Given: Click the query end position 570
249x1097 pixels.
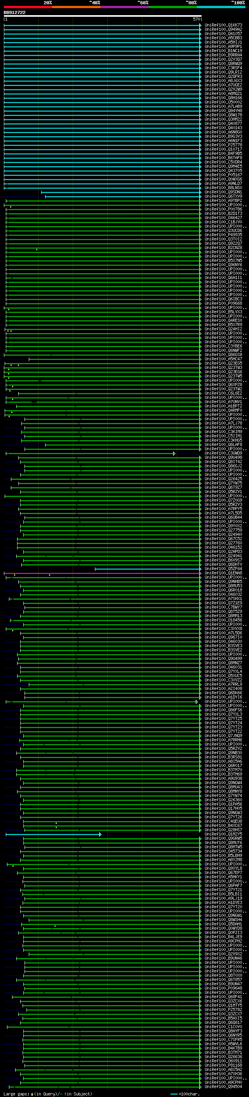Looking at the screenshot, I should click(x=196, y=19).
